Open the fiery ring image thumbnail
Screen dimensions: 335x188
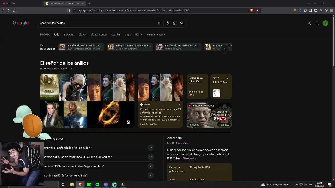[111, 114]
